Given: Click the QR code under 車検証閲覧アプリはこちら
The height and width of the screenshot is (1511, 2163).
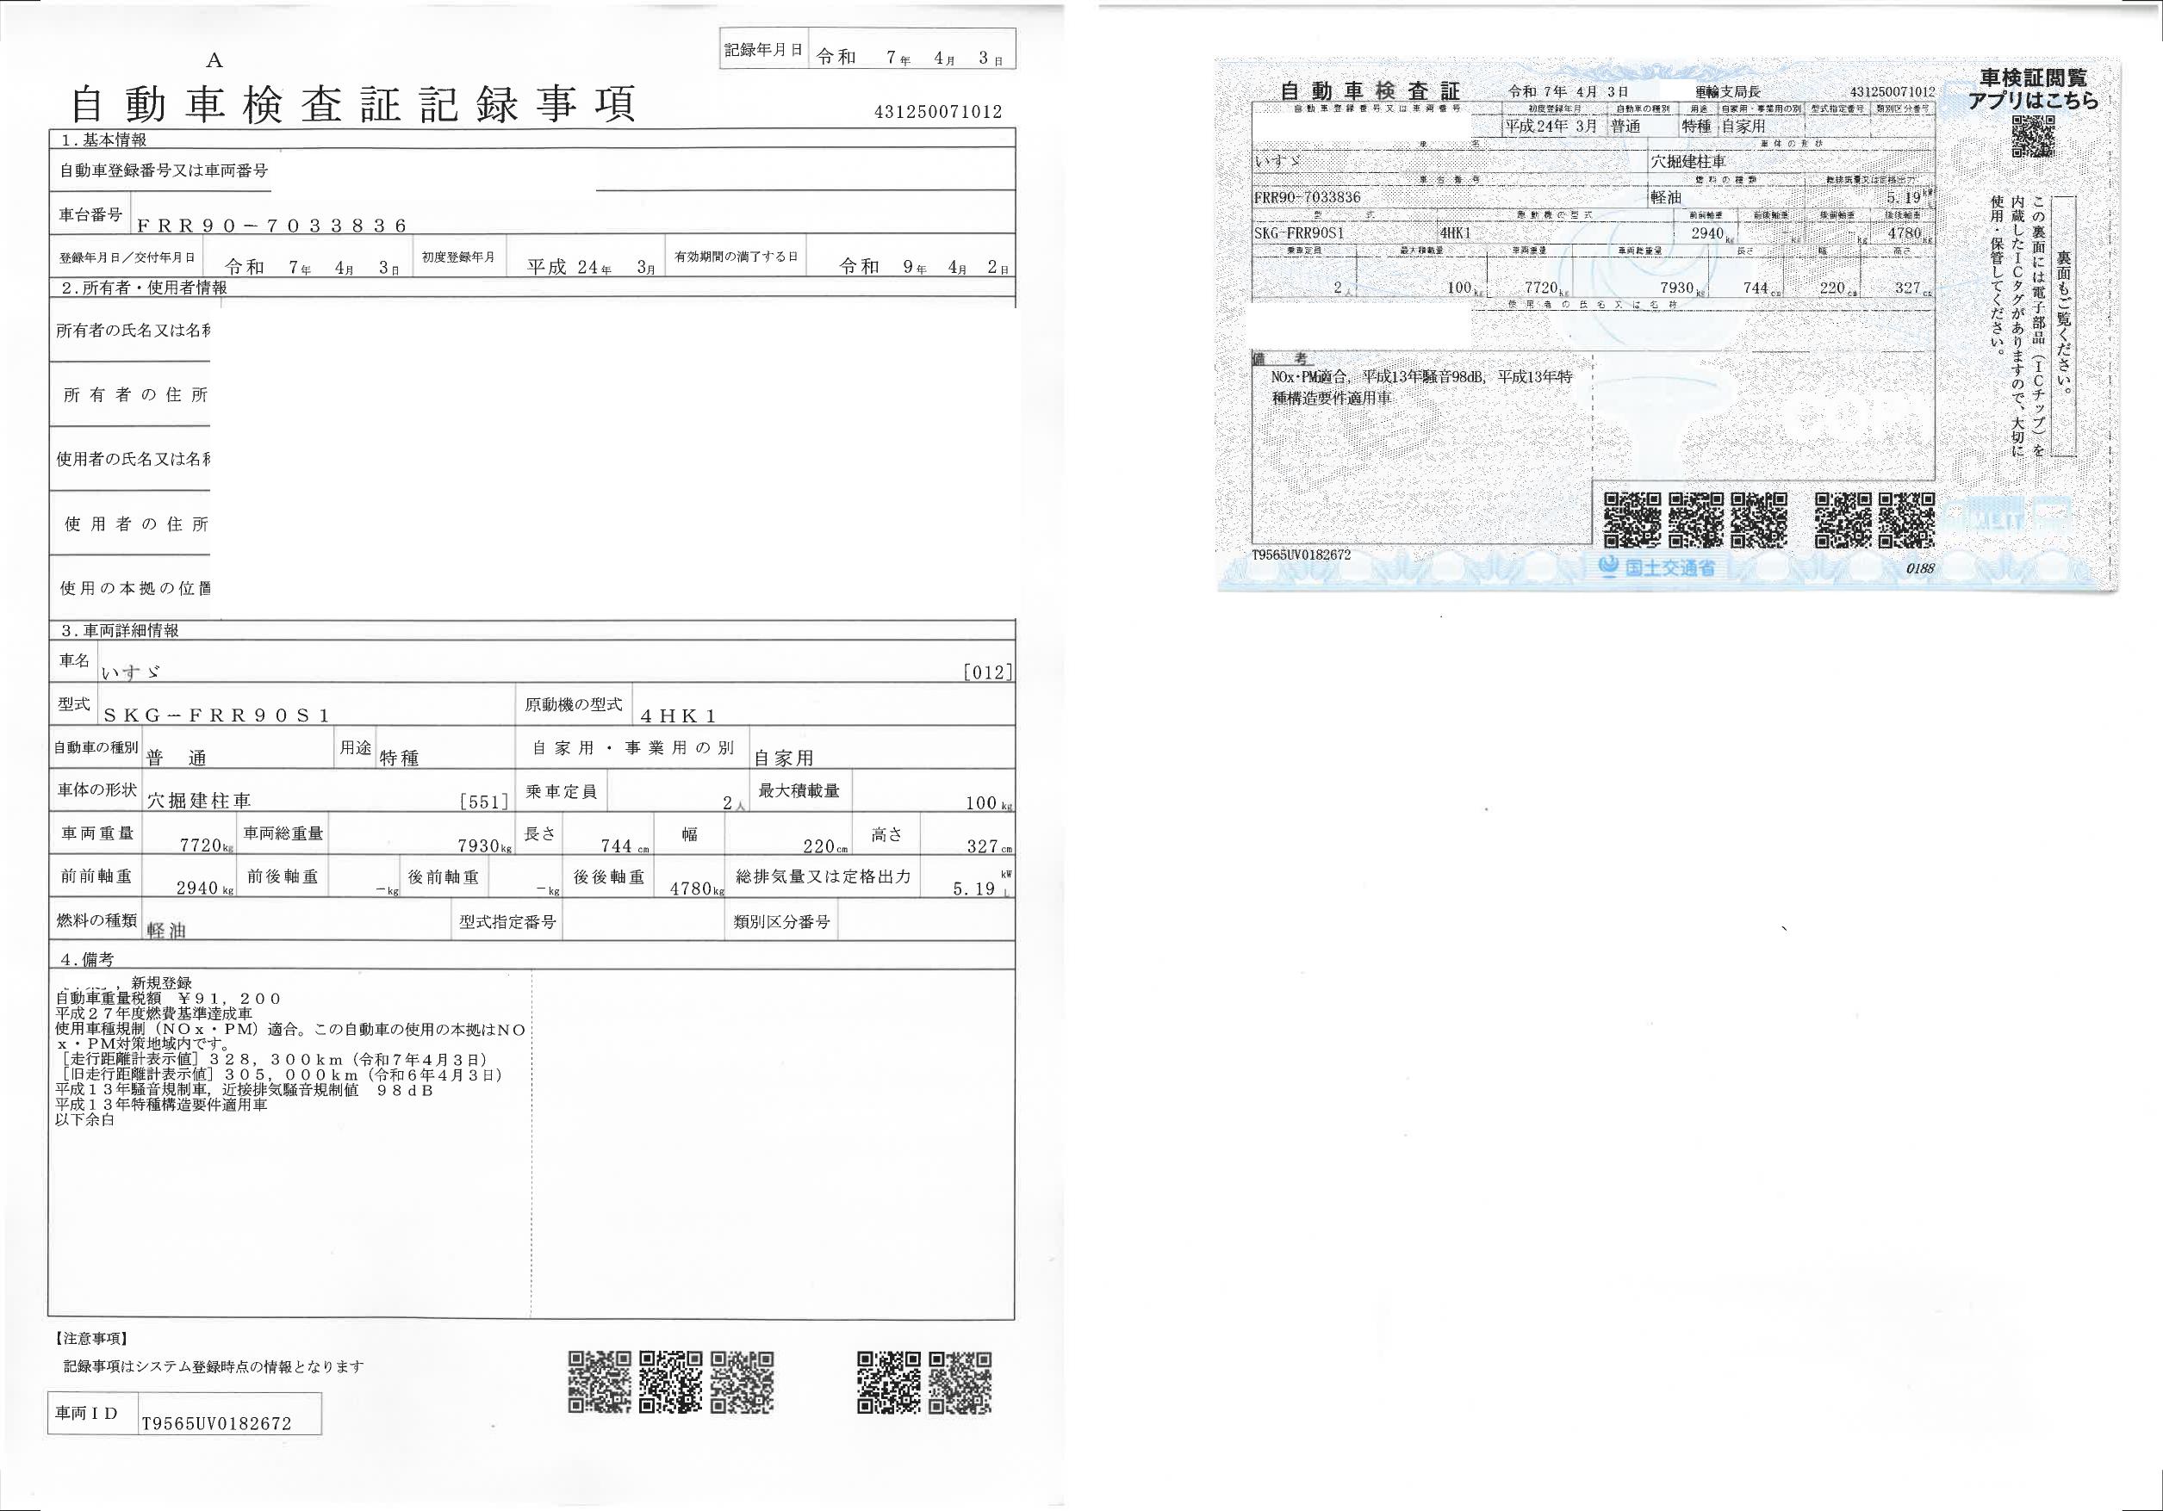Looking at the screenshot, I should pyautogui.click(x=2033, y=138).
